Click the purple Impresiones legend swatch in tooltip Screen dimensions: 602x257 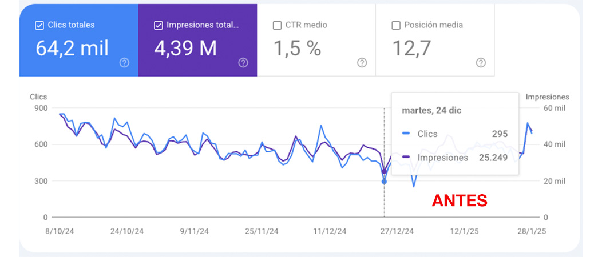coord(406,158)
